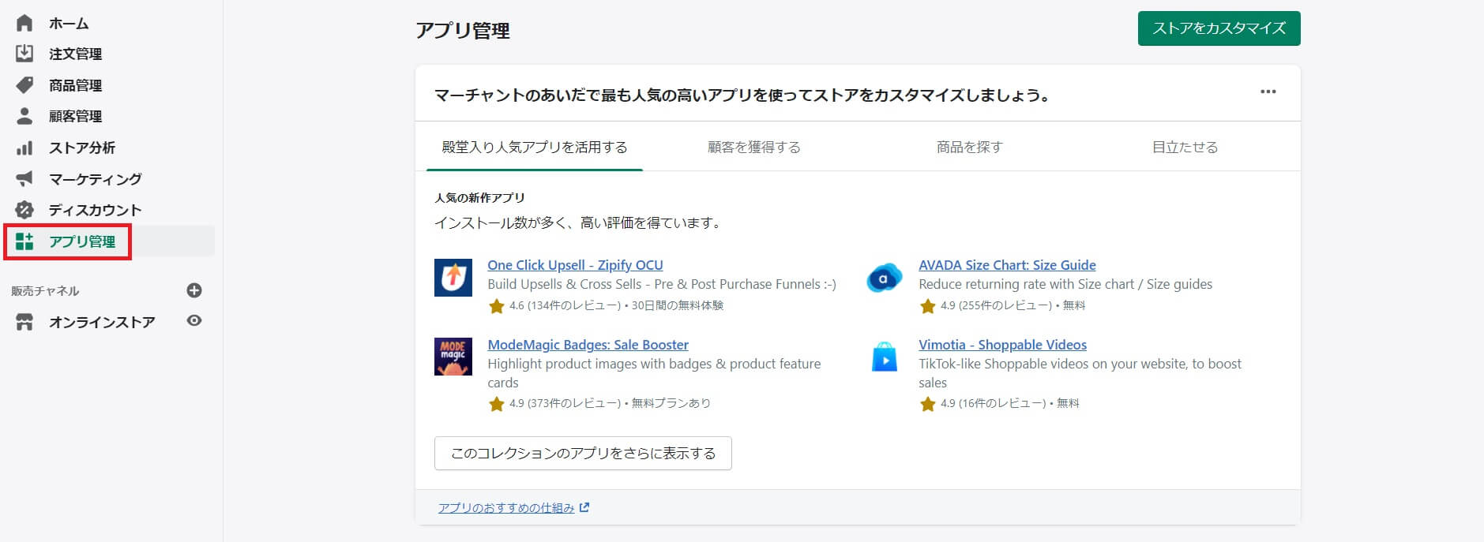This screenshot has height=542, width=1484.
Task: Click the product tag icon
Action: coord(24,85)
